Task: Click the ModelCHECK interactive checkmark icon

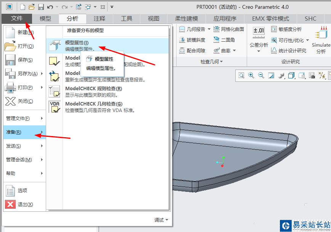Action: (x=55, y=61)
